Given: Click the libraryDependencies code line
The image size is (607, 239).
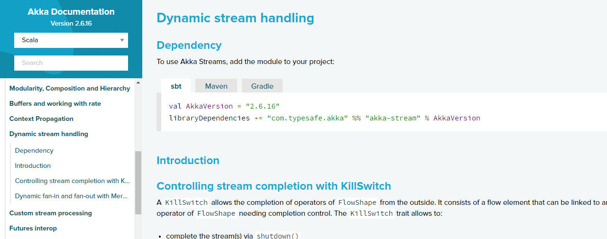Looking at the screenshot, I should 324,118.
